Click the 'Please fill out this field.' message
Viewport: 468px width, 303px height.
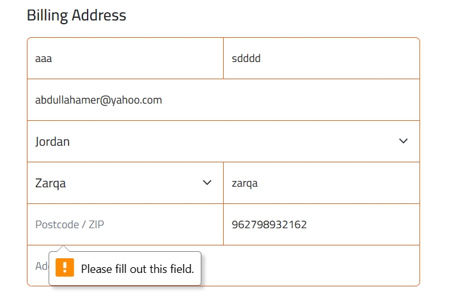[x=137, y=269]
